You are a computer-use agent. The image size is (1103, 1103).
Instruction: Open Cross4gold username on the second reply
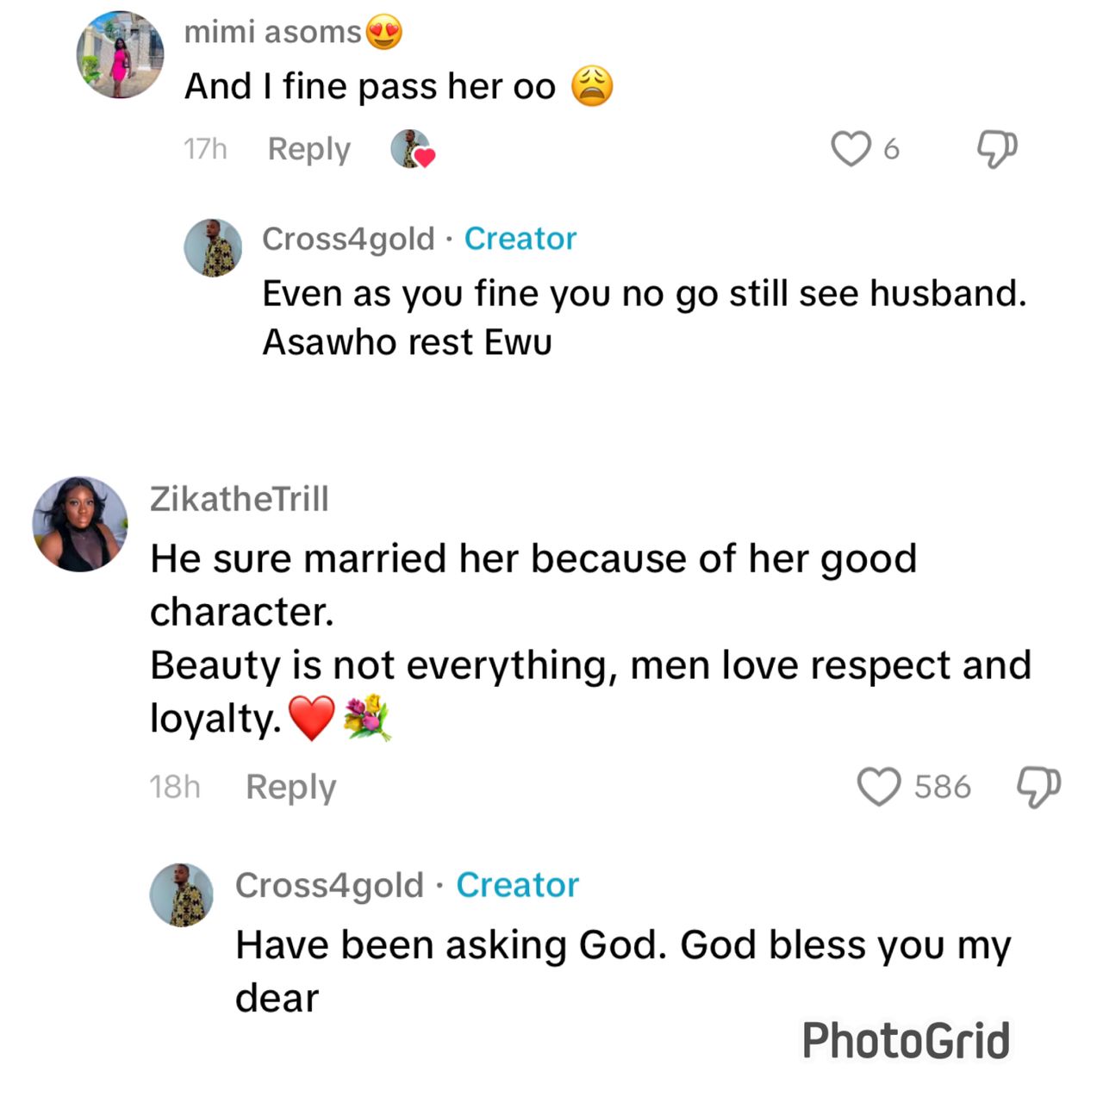[329, 885]
